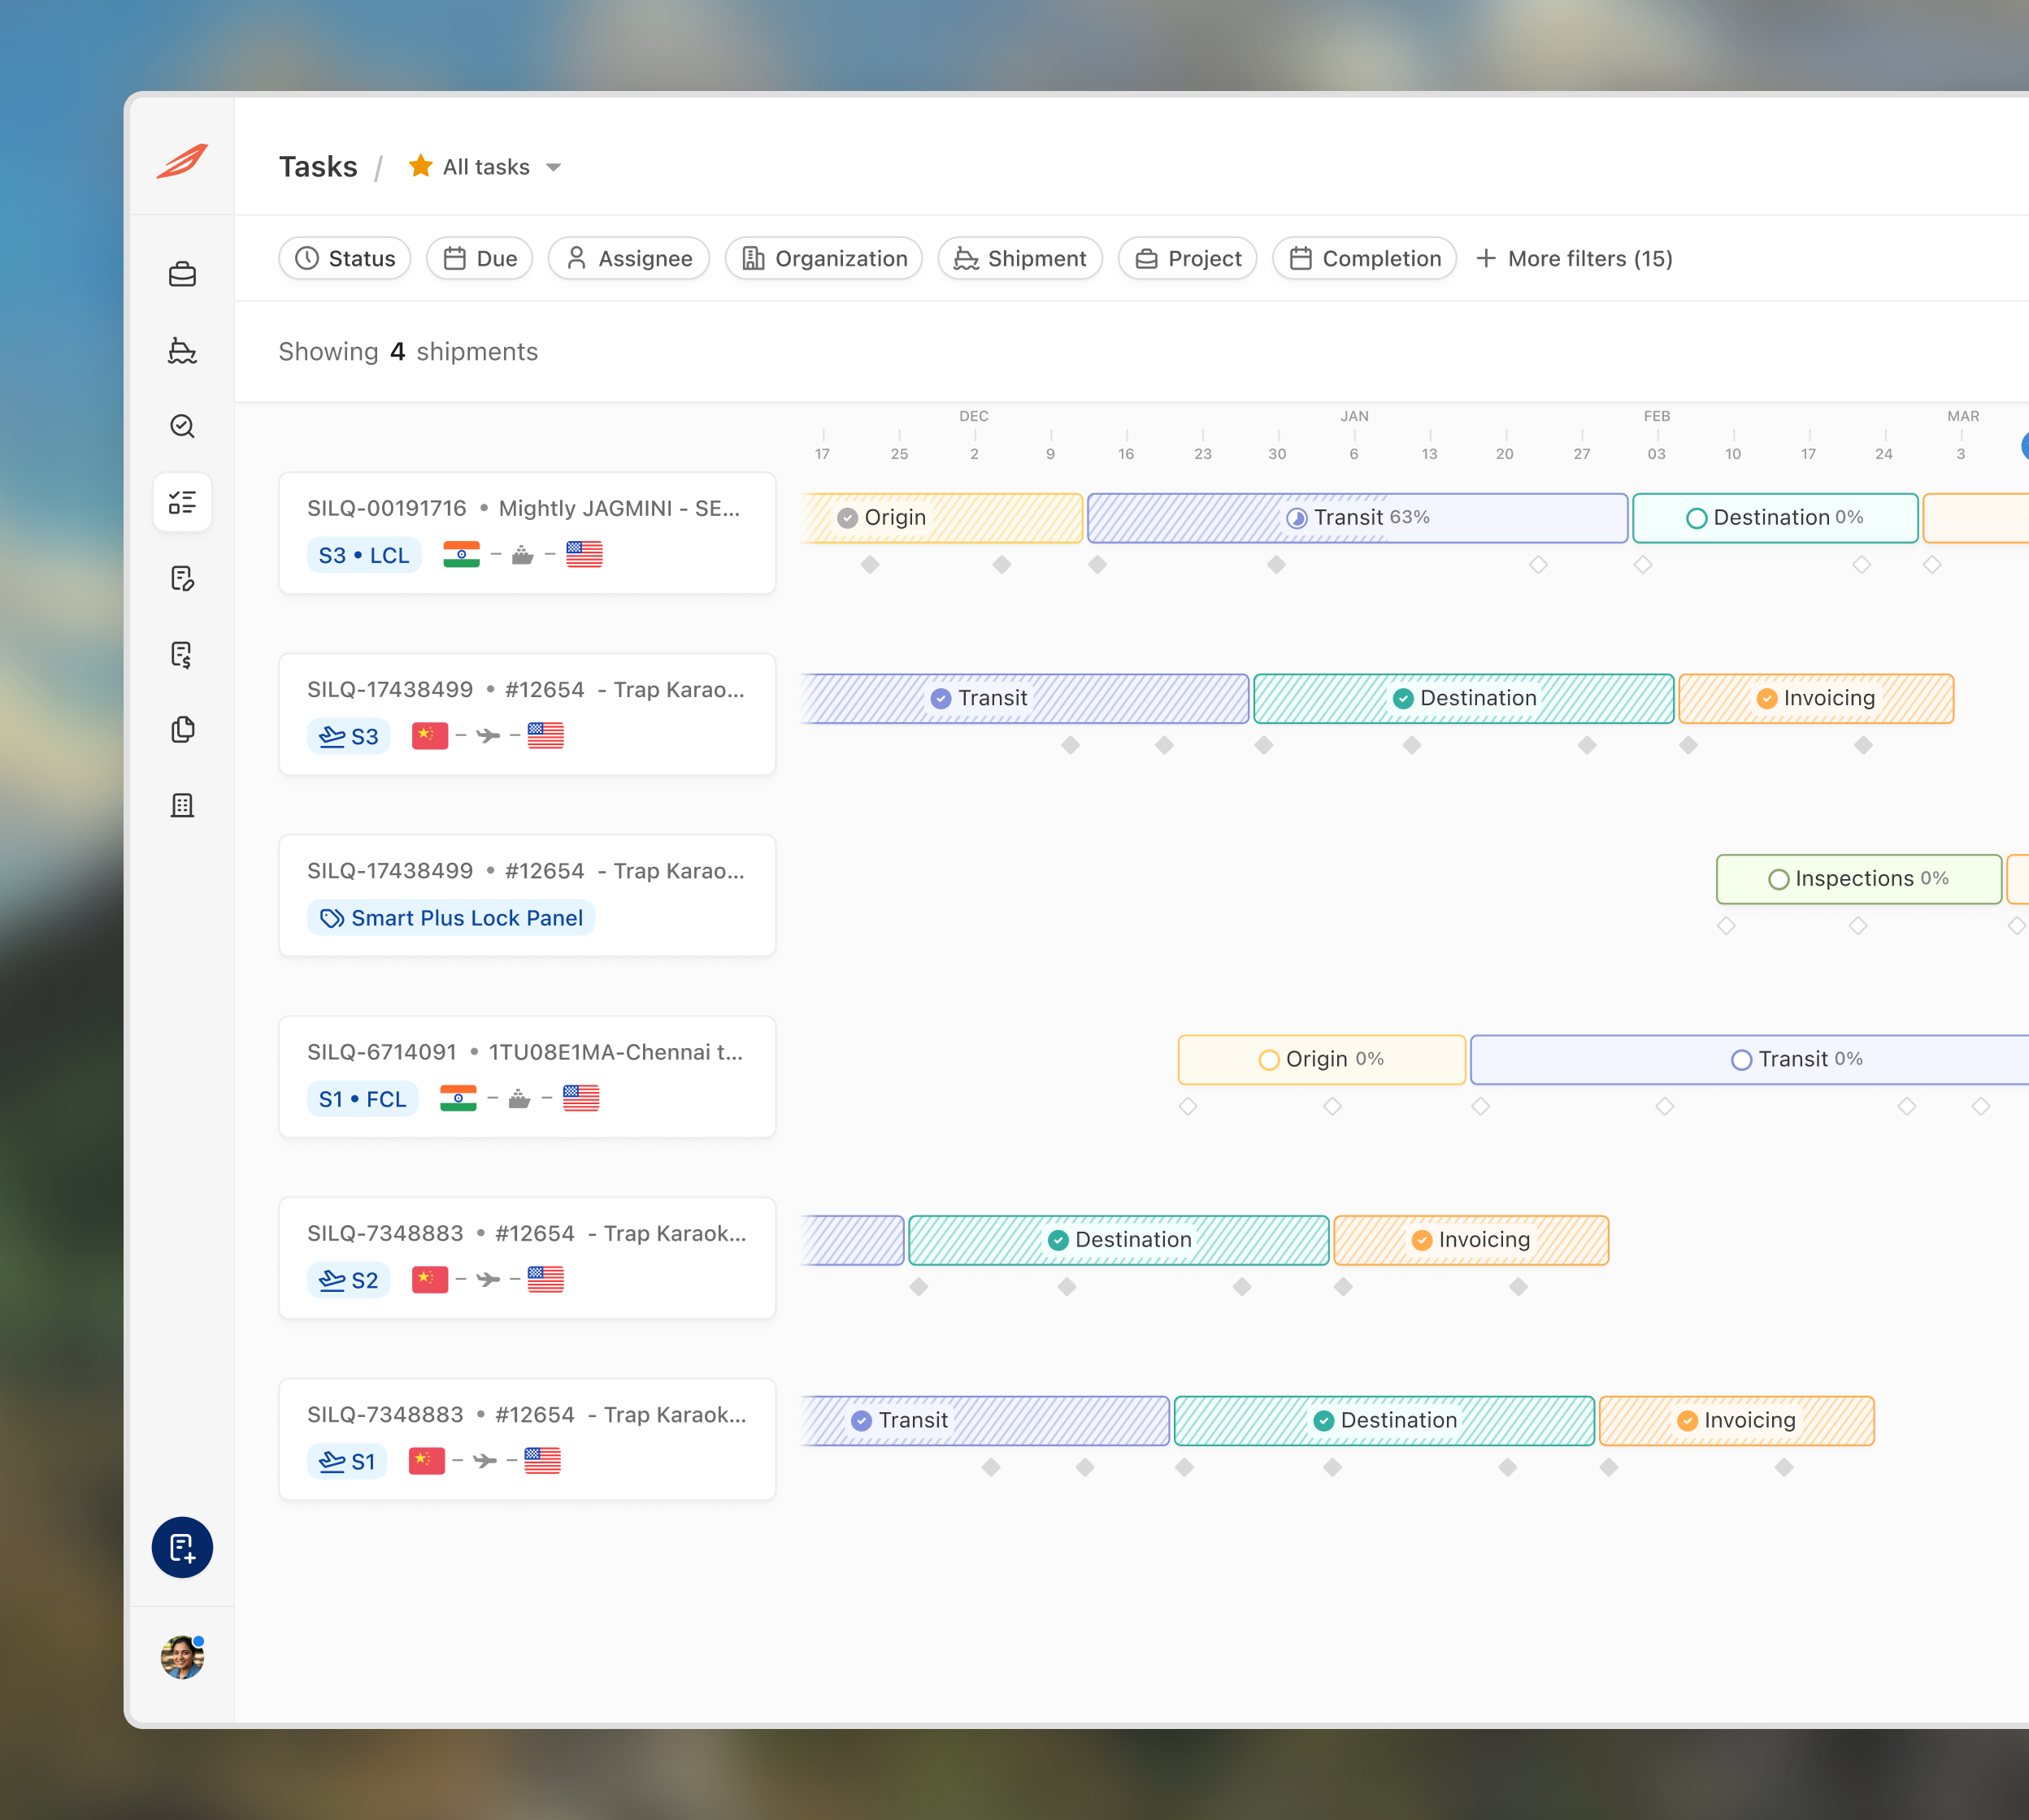Open the invoice dollar document icon
Screen dimensions: 2029x1820
pos(182,654)
